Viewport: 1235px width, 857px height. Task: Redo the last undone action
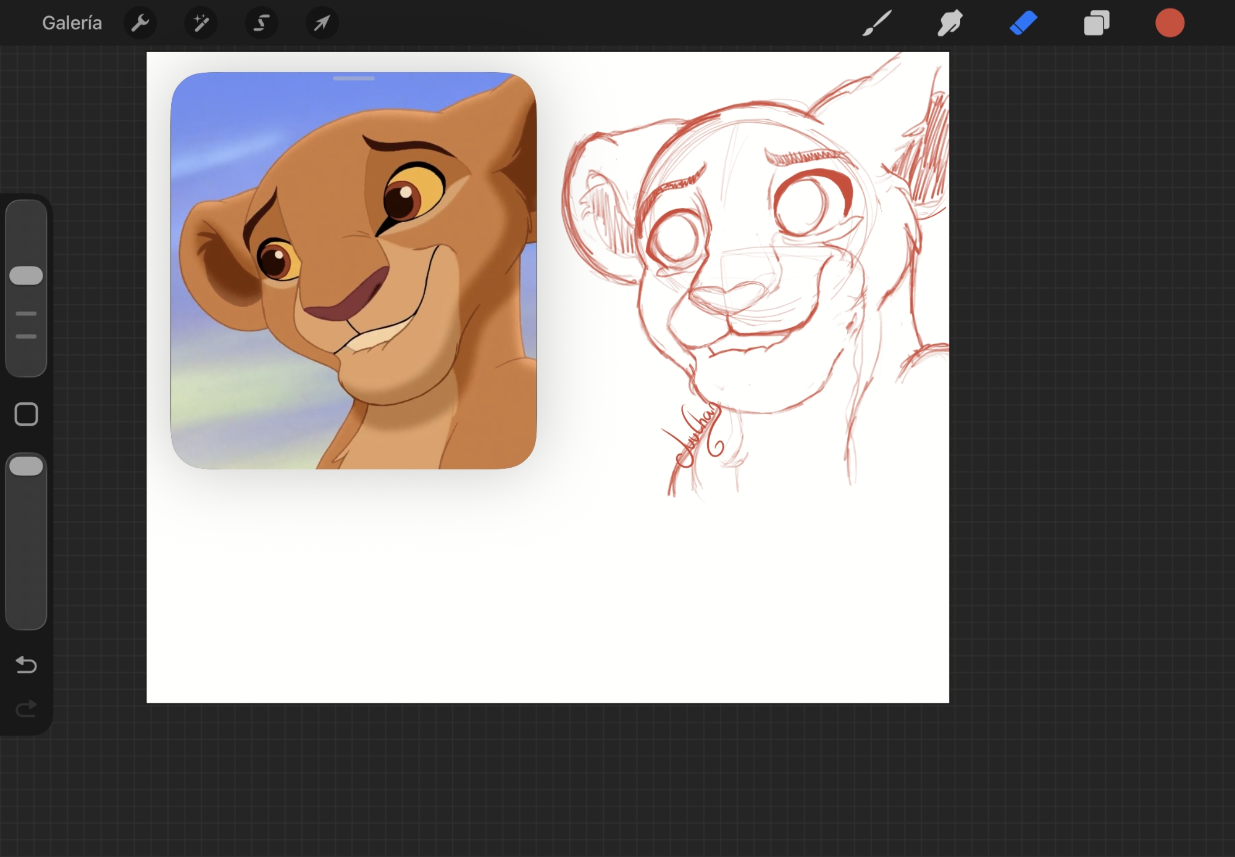click(x=26, y=708)
